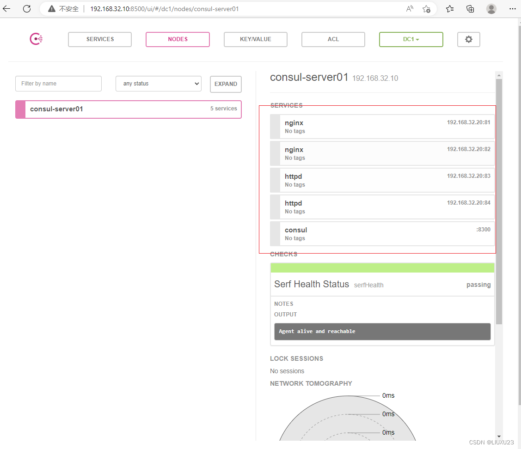
Task: Reload the page with refresh icon
Action: pos(27,9)
